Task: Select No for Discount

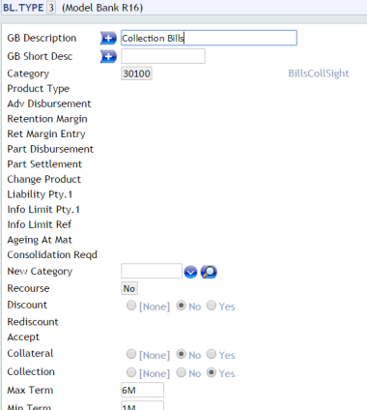Action: [182, 306]
